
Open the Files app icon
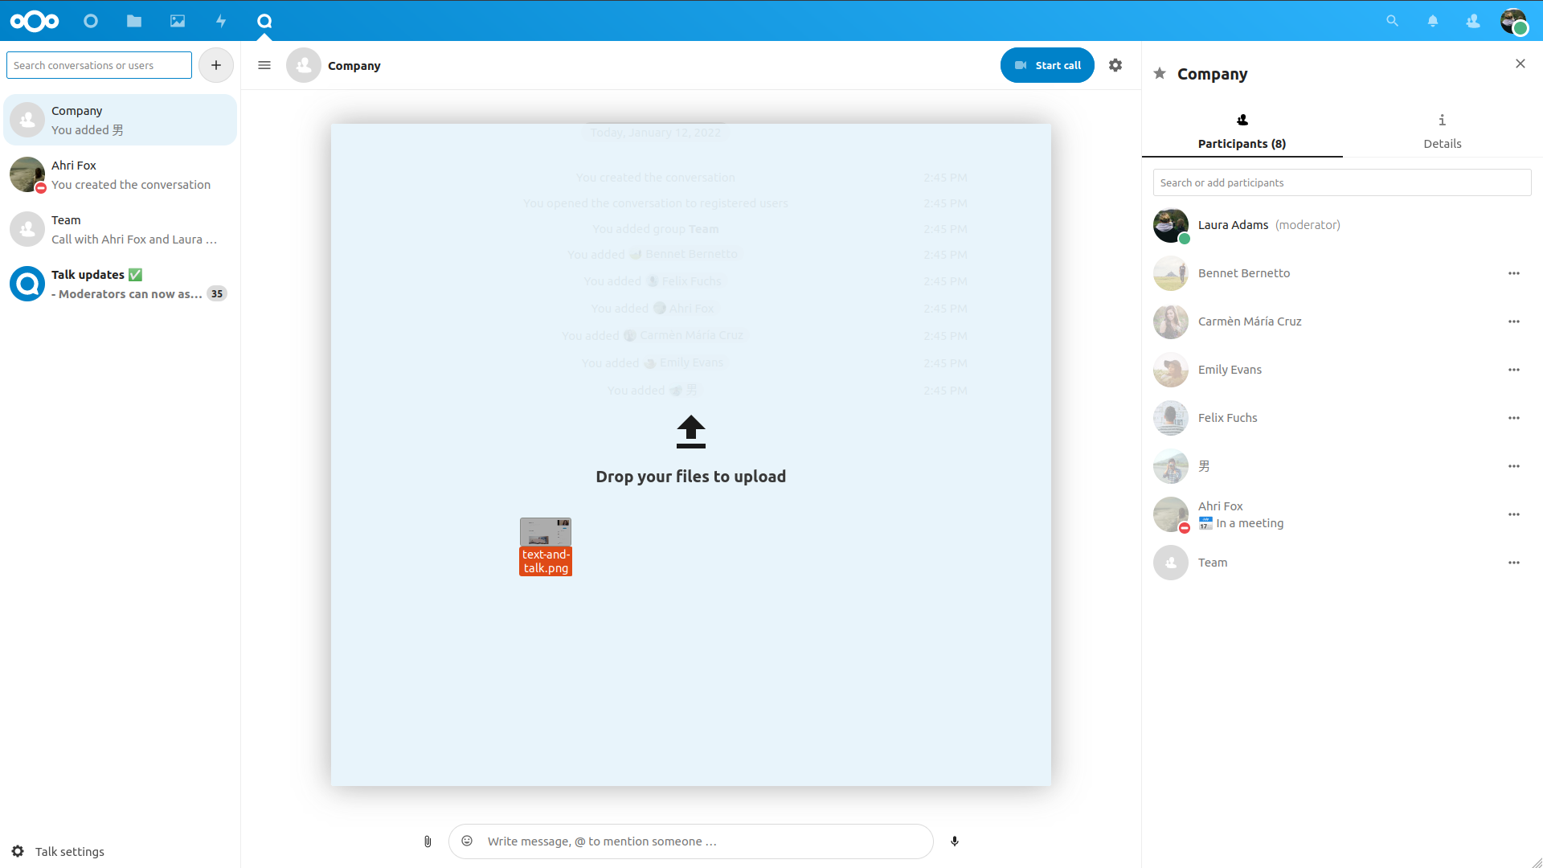pos(134,21)
